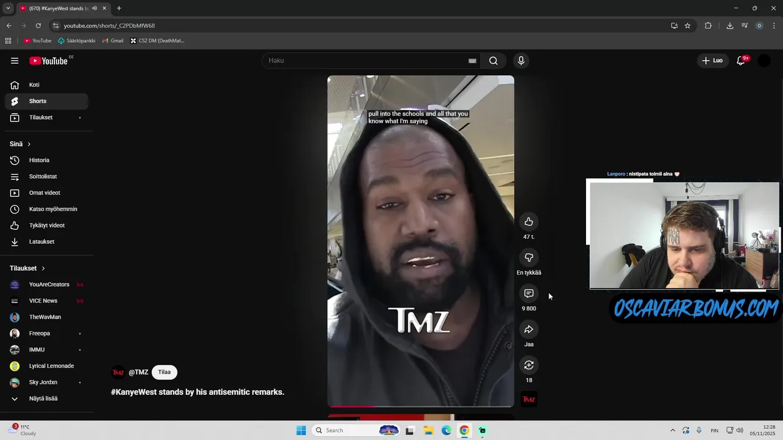Open the tab search dropdown arrow
The image size is (783, 440).
[8, 9]
